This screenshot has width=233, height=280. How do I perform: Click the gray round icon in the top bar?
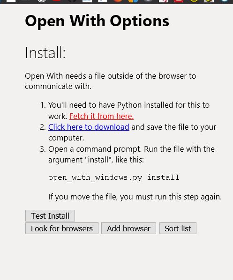click(148, 1)
